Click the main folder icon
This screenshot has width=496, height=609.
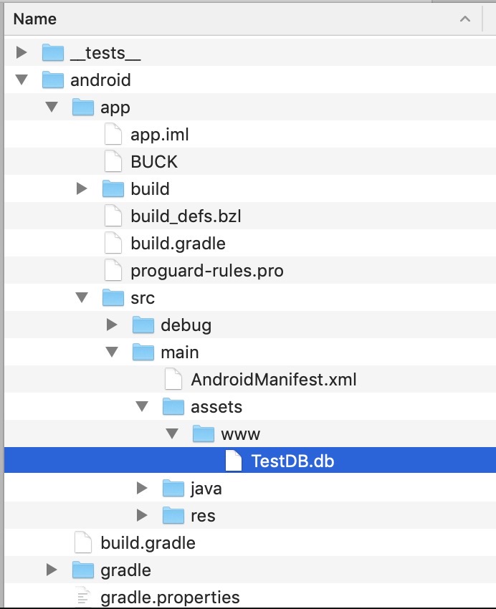(x=143, y=352)
